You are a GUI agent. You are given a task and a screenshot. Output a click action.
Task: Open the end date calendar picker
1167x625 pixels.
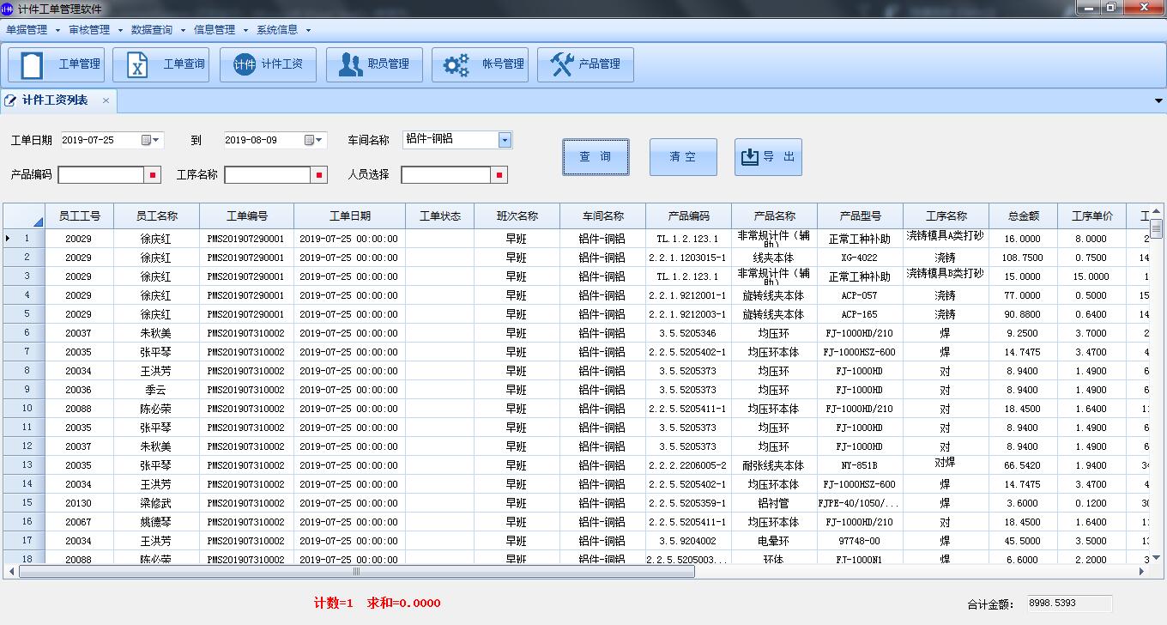[313, 140]
